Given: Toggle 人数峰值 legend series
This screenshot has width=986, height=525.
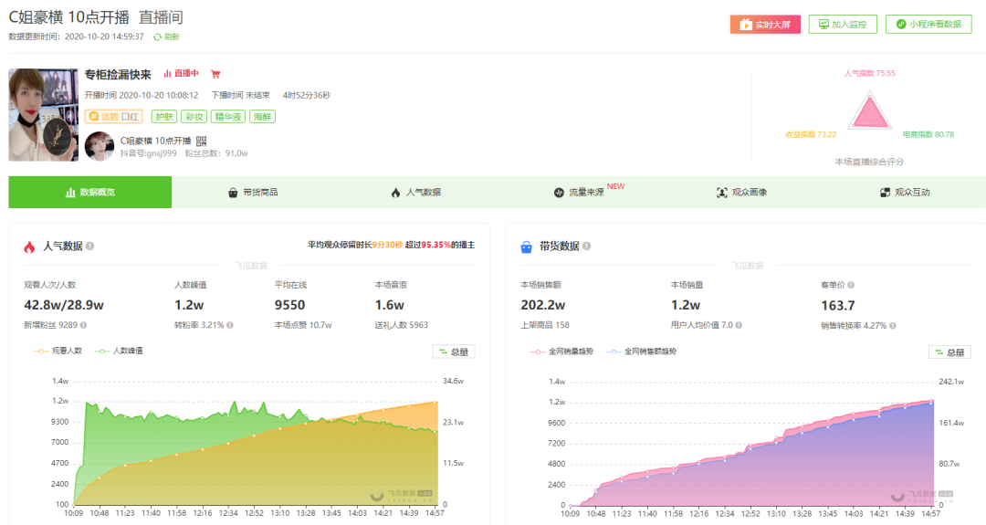Looking at the screenshot, I should pyautogui.click(x=118, y=351).
